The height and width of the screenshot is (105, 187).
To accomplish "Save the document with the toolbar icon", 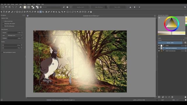I will click(9, 7).
